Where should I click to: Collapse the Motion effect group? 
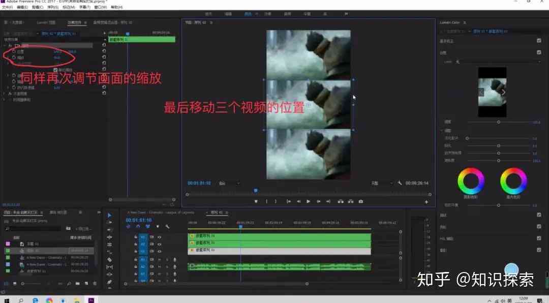click(5, 46)
